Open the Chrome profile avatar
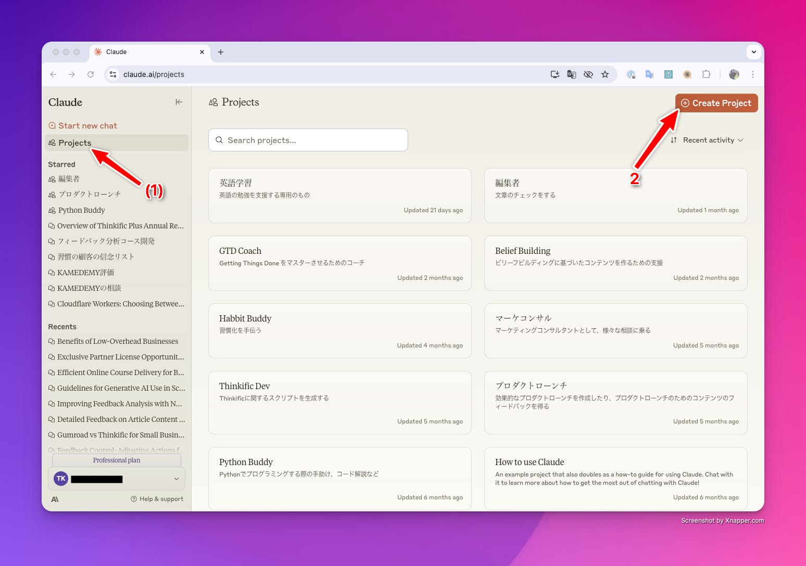 coord(734,74)
